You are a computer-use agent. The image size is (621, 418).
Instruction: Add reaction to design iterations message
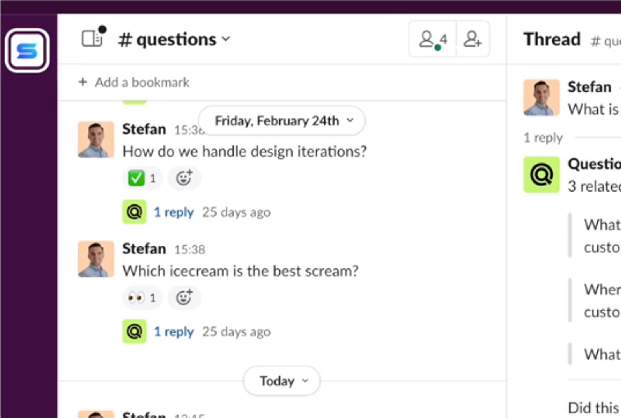click(x=184, y=178)
